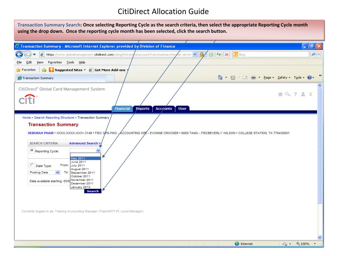Switch to the Financial tab
341x256 pixels.
[122, 108]
